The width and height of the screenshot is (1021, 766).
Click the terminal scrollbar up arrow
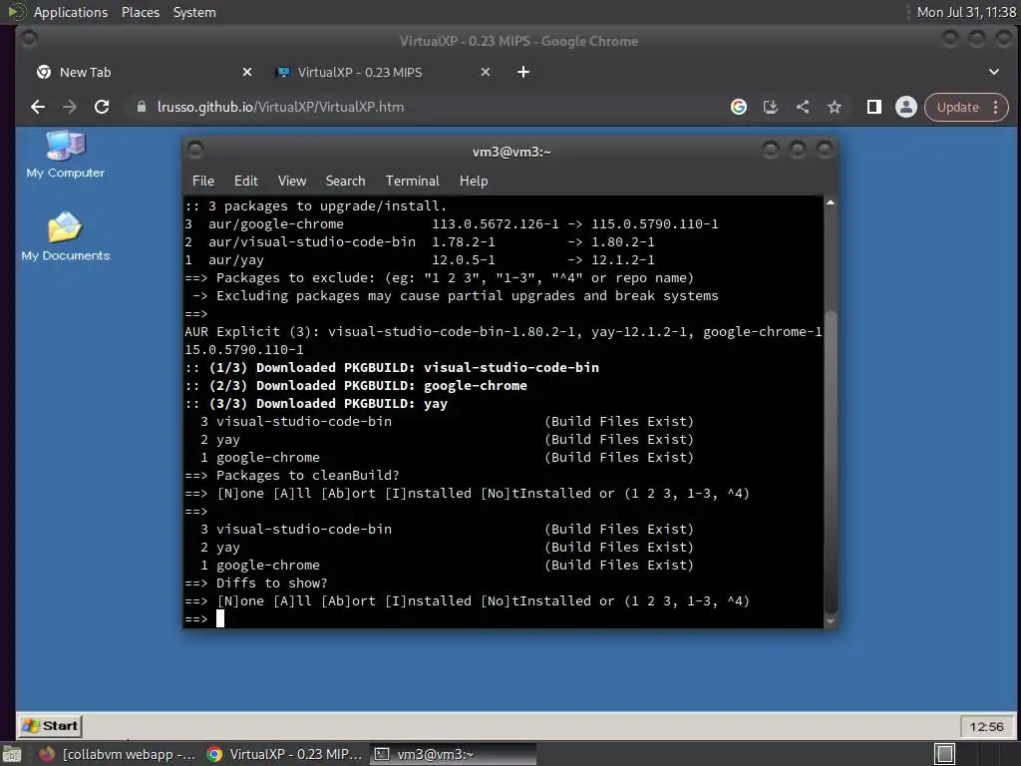click(831, 203)
